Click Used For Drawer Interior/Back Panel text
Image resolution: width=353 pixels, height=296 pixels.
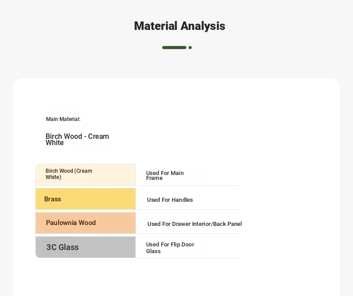click(194, 224)
